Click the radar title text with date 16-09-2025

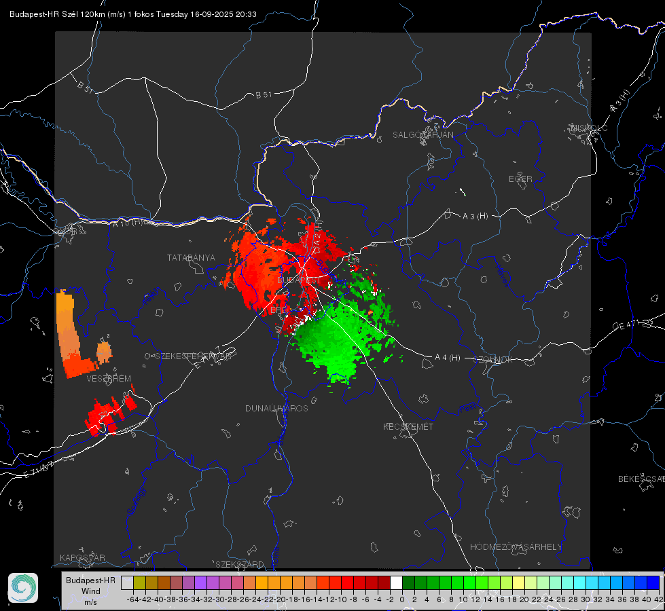coord(132,14)
